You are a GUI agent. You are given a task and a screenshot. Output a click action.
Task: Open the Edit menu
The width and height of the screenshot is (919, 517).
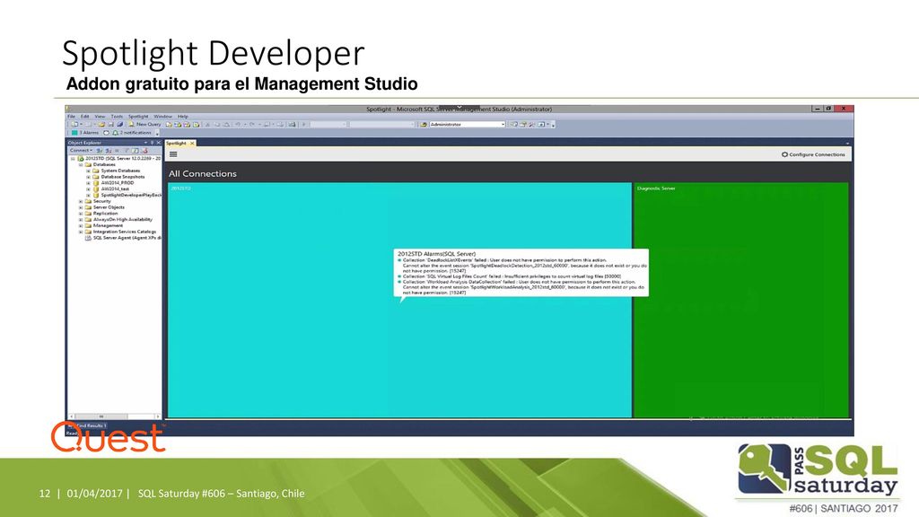pos(85,117)
